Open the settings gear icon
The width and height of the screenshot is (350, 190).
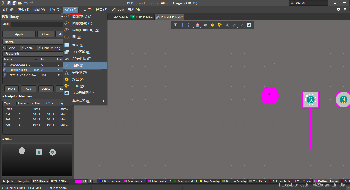point(339,9)
